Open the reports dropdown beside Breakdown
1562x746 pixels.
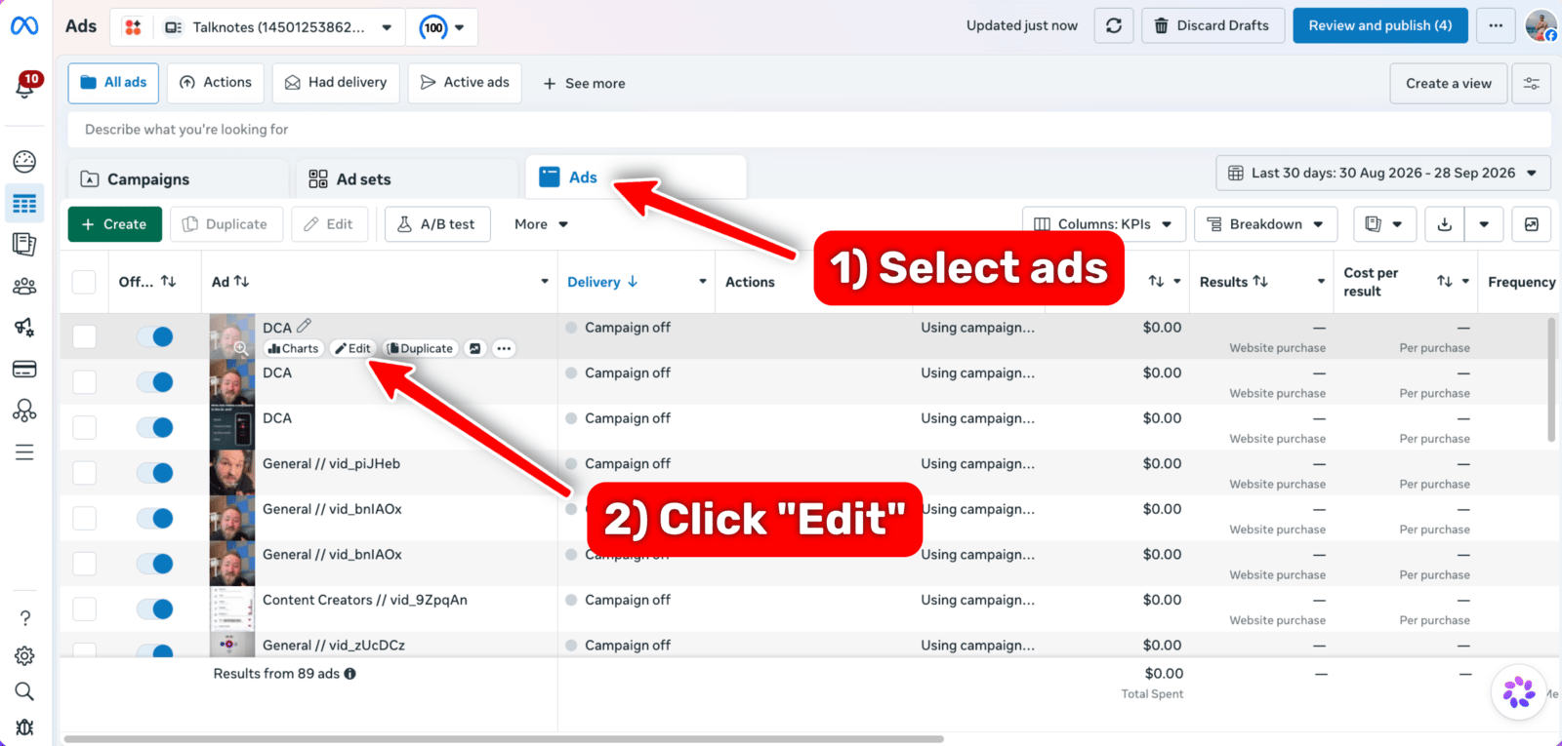click(1383, 224)
